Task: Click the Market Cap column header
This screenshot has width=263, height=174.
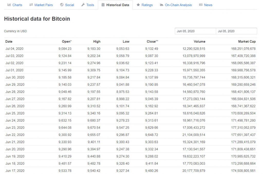Action: [247, 41]
